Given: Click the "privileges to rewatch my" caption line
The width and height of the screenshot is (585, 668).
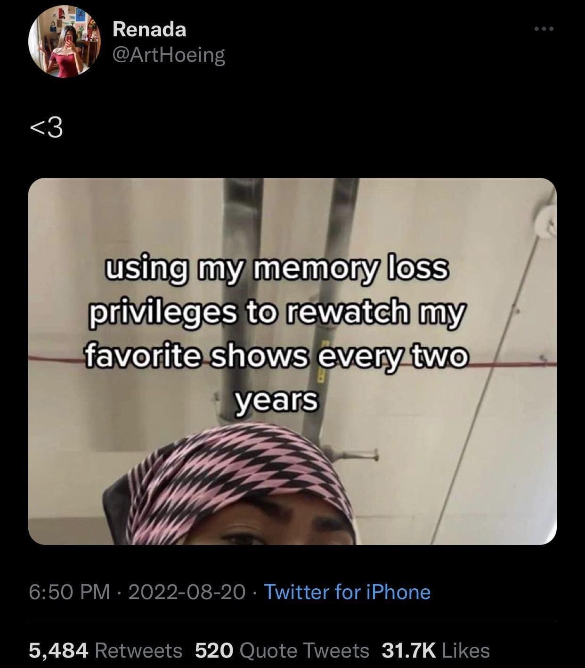Looking at the screenshot, I should (276, 313).
